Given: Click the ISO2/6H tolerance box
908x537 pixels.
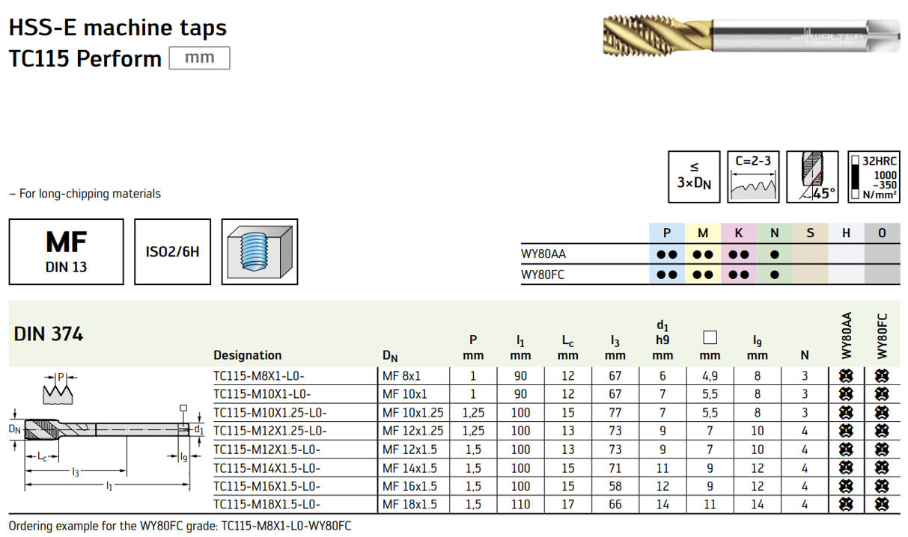Looking at the screenshot, I should [x=173, y=251].
